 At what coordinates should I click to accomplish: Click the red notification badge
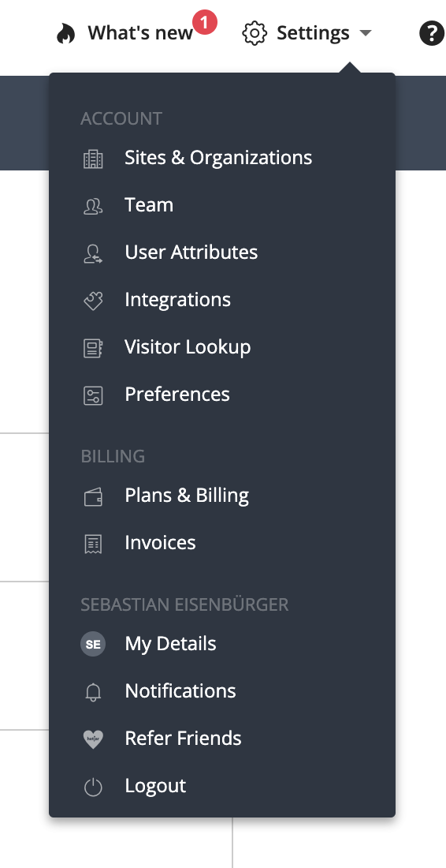(205, 22)
